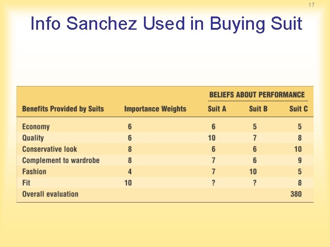Click the 'Overall evaluation' row label
330x247 pixels.
[x=50, y=194]
